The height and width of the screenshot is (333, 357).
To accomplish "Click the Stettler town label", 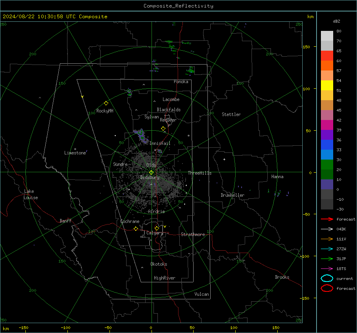I will coord(231,114).
